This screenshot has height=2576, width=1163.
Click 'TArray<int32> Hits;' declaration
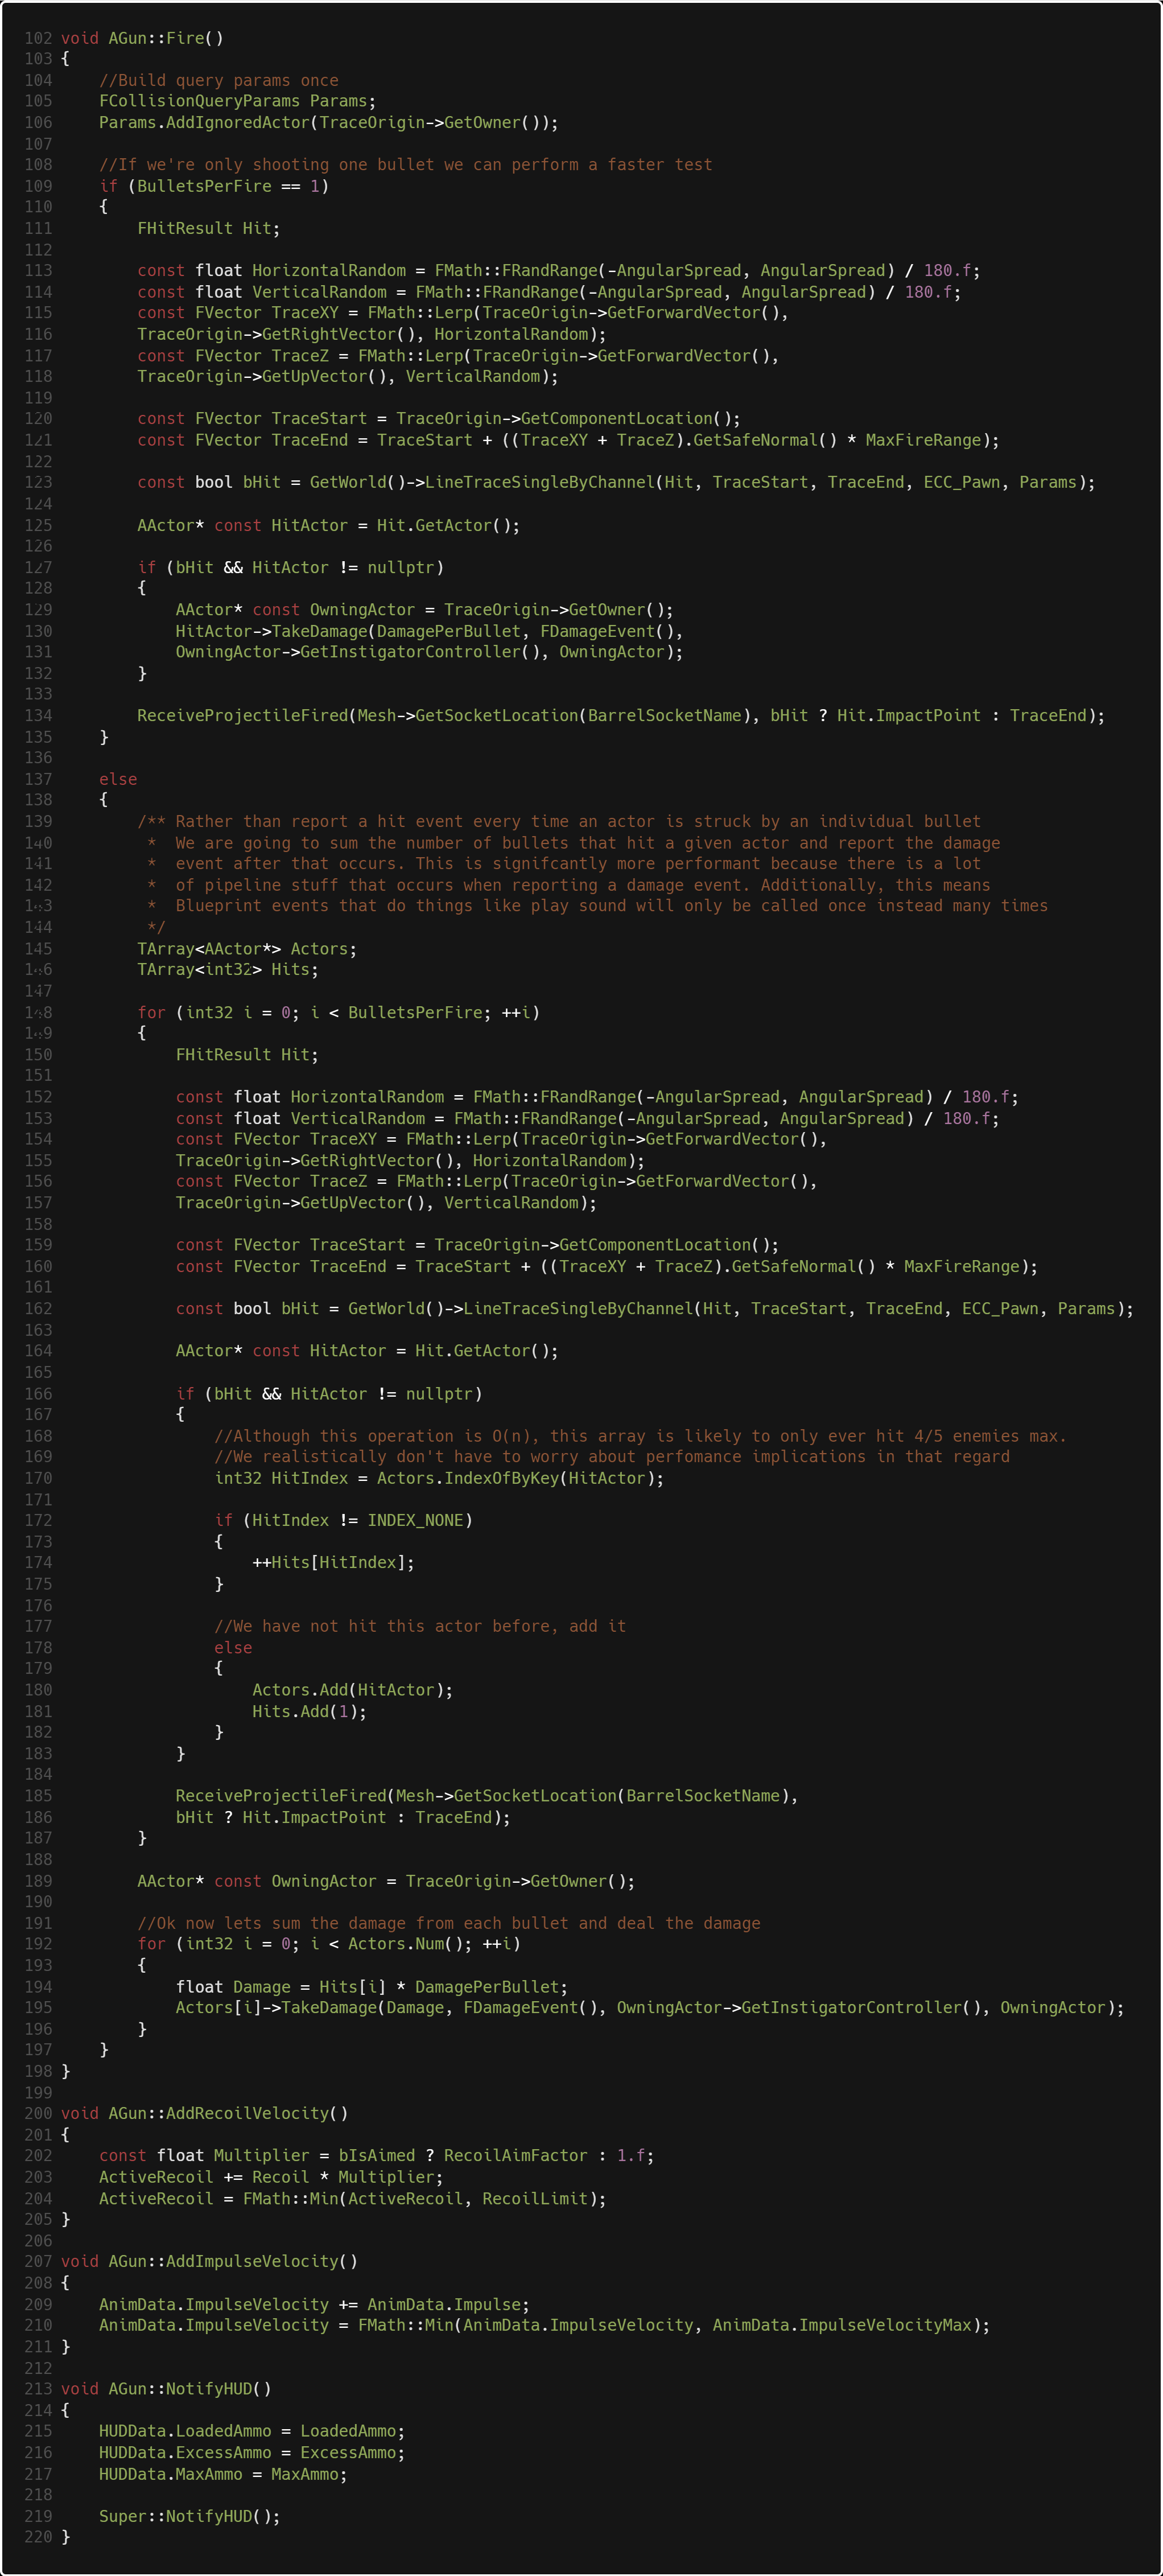(x=228, y=969)
